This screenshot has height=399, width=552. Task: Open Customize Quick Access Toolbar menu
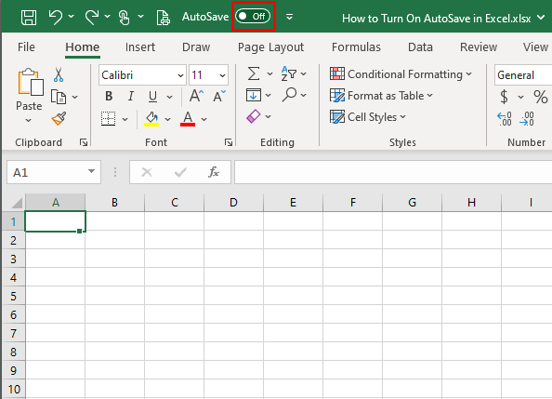tap(289, 17)
